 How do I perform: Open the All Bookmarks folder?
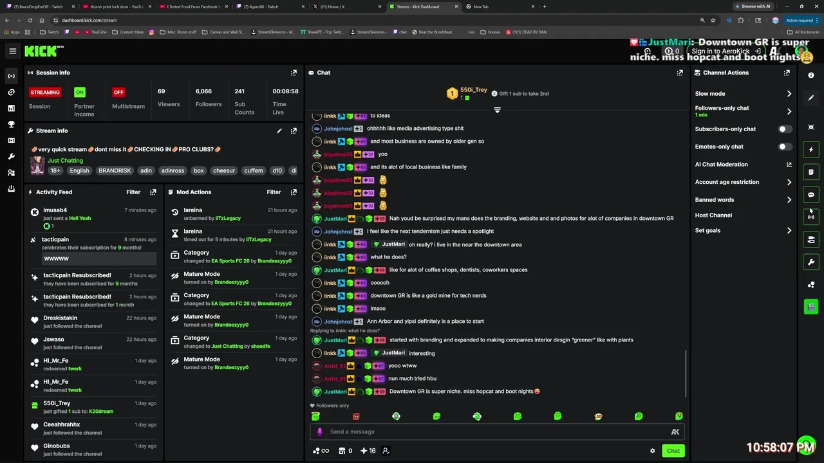pos(803,32)
